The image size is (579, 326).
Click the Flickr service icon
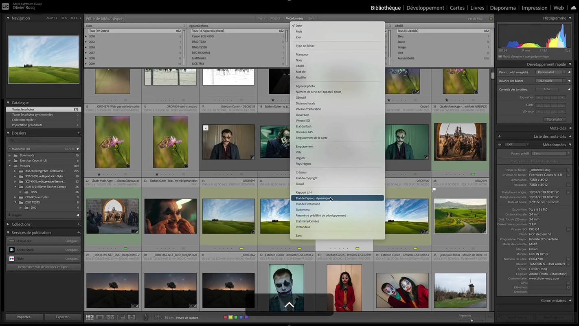tap(12, 259)
